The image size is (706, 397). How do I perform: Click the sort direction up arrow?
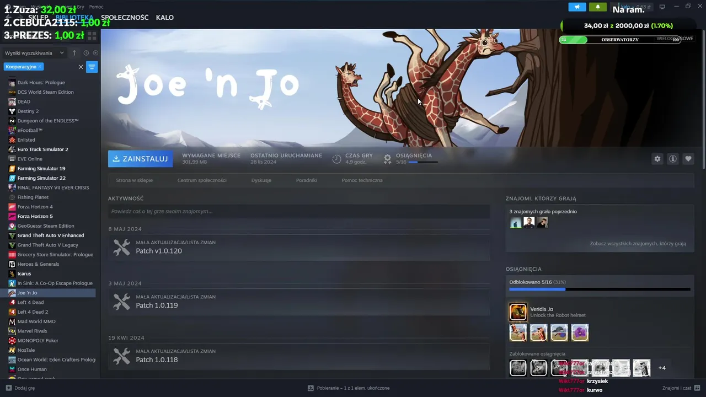click(74, 53)
